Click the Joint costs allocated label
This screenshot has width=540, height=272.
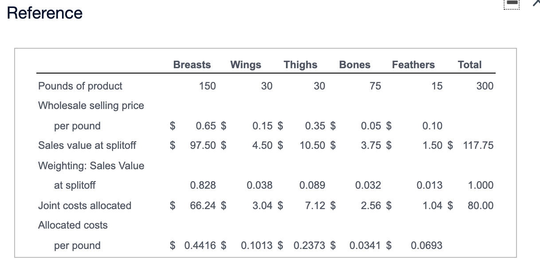pyautogui.click(x=84, y=206)
